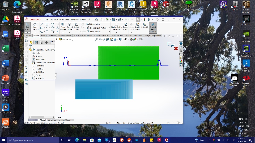Select the Polygon sketch tool
The height and width of the screenshot is (143, 255).
[47, 32]
